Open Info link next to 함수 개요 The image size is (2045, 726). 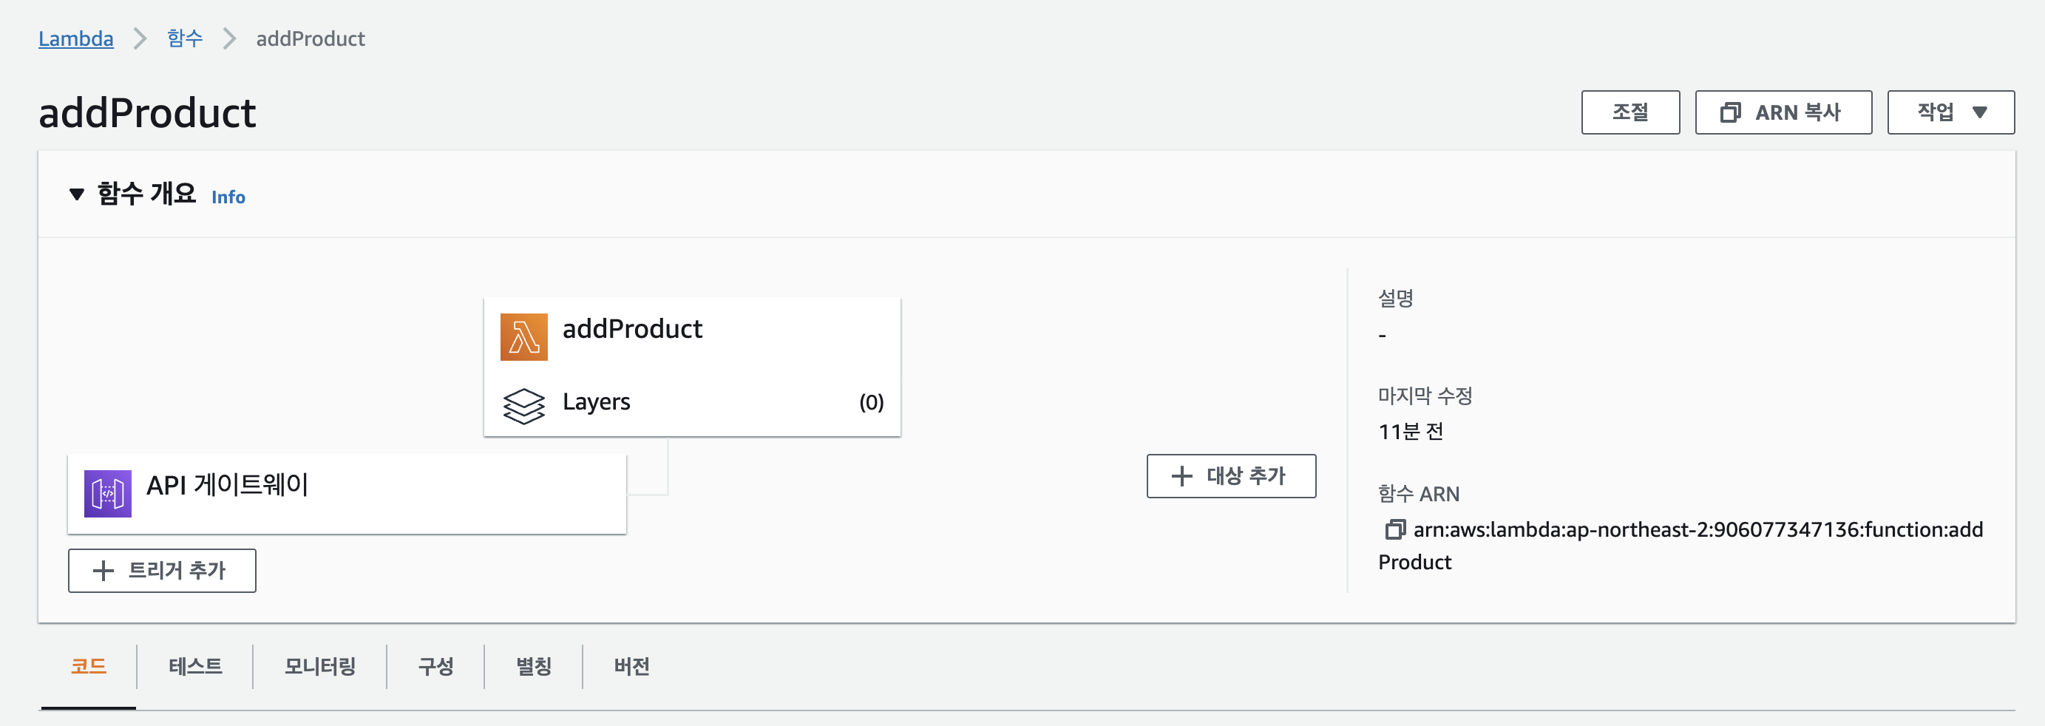(228, 197)
